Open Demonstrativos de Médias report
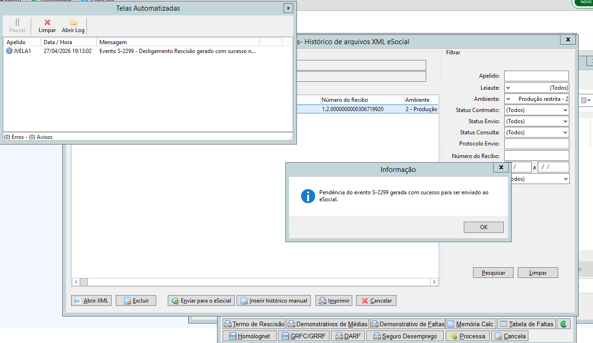This screenshot has width=593, height=343. (x=327, y=324)
